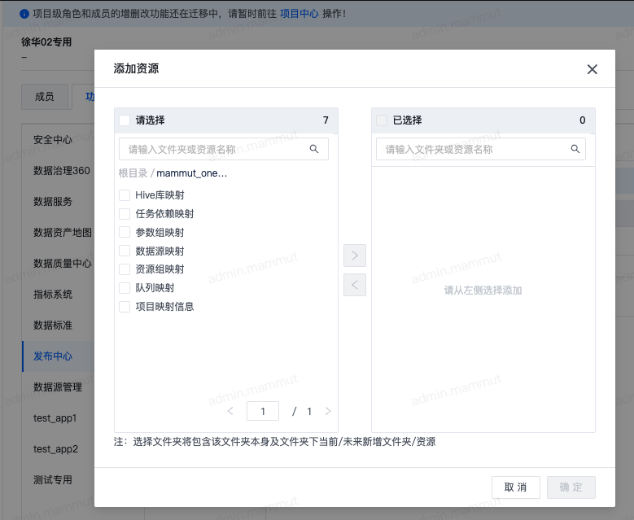Image resolution: width=634 pixels, height=520 pixels.
Task: Click the 项目映射信息 label text
Action: [x=164, y=307]
